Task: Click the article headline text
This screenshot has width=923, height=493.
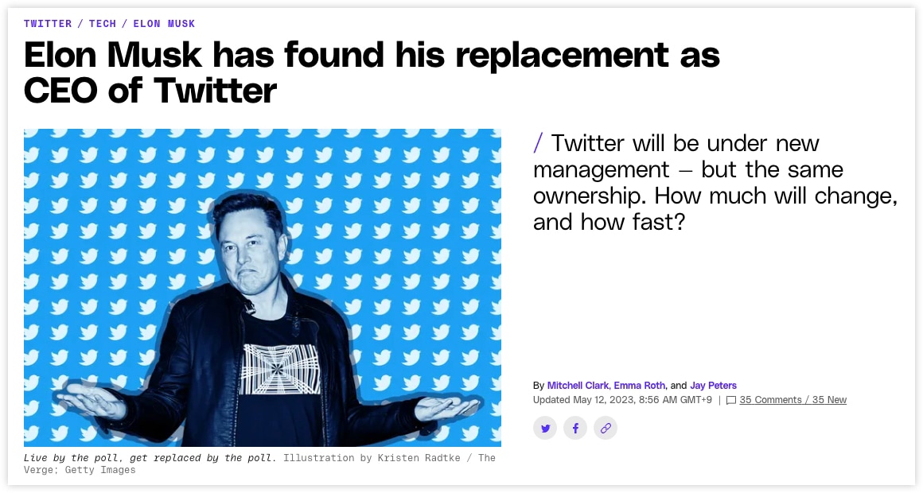Action: coord(372,72)
